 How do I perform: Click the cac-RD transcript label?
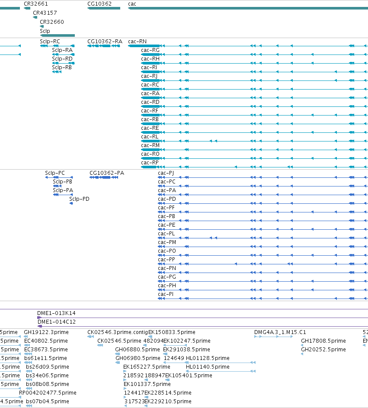(x=150, y=102)
